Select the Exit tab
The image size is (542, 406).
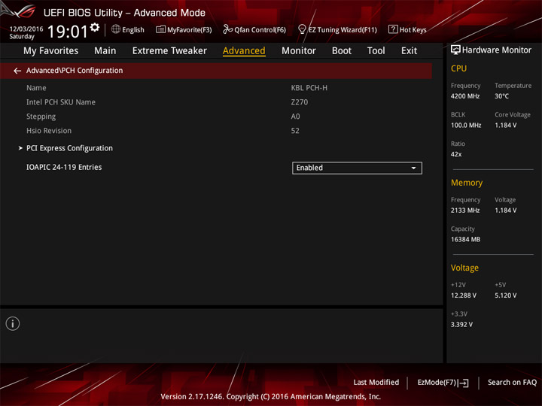tap(409, 51)
